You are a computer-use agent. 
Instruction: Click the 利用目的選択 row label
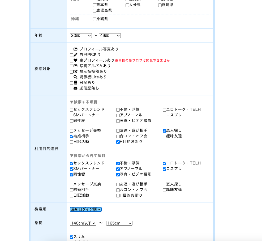coord(46,149)
